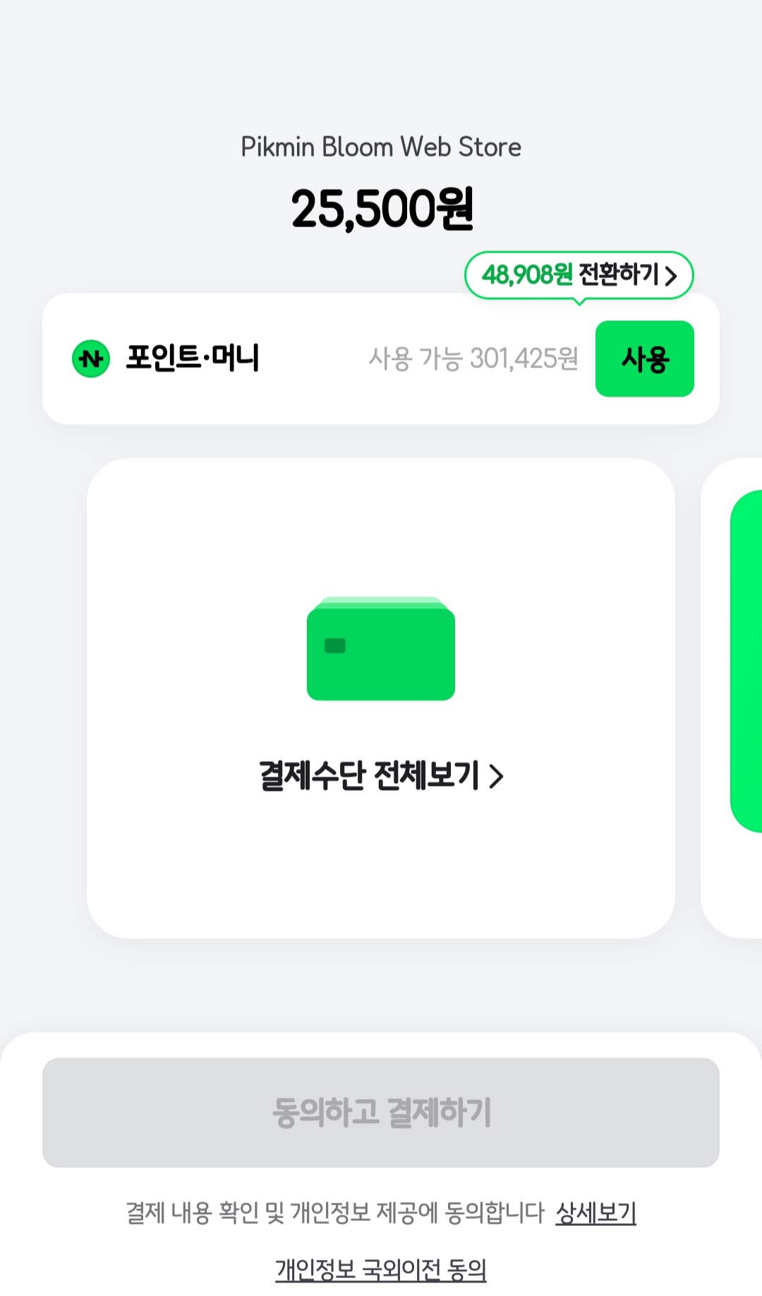Screen dimensions: 762x1296
Task: Click the 25,500원 payment amount
Action: click(381, 209)
